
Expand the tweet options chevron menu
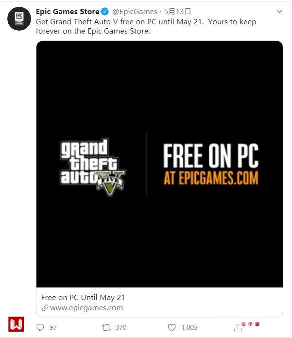point(279,11)
